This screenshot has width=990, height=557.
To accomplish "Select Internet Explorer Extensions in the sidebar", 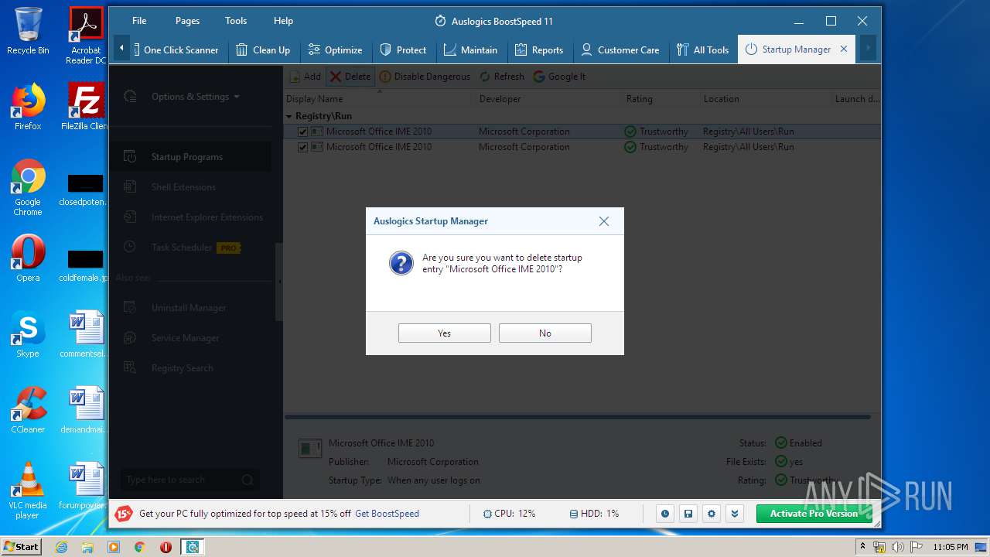I will click(x=190, y=217).
